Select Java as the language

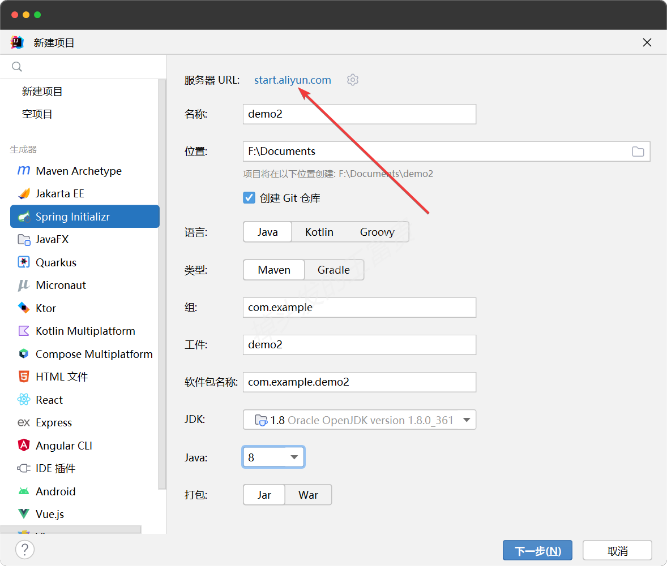[268, 232]
